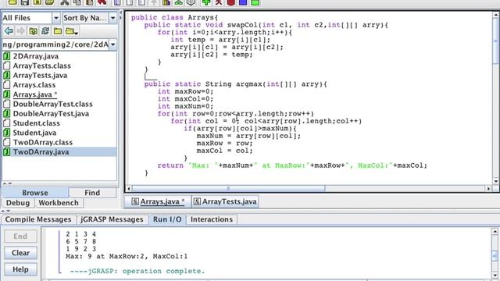The height and width of the screenshot is (281, 500).
Task: Switch to the Find tab
Action: click(92, 193)
